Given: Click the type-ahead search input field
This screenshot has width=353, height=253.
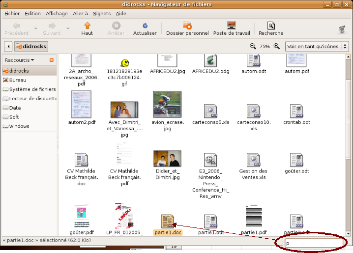Looking at the screenshot, I should pos(314,243).
